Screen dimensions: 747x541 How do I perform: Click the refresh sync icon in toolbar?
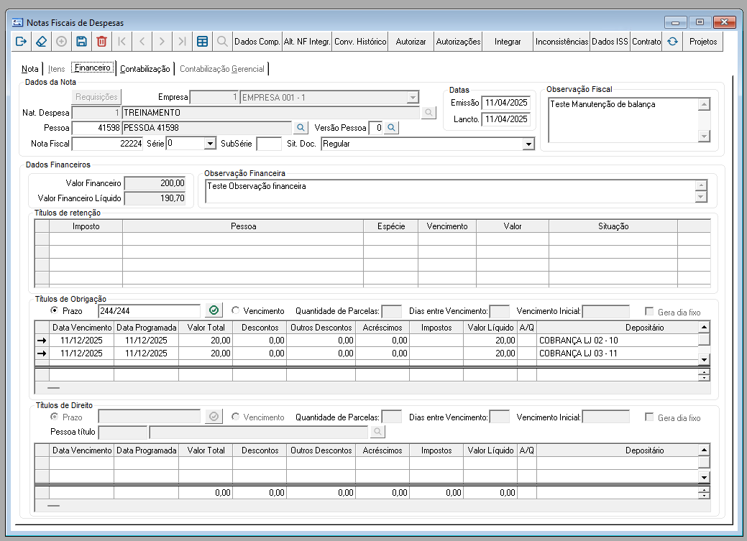point(672,42)
